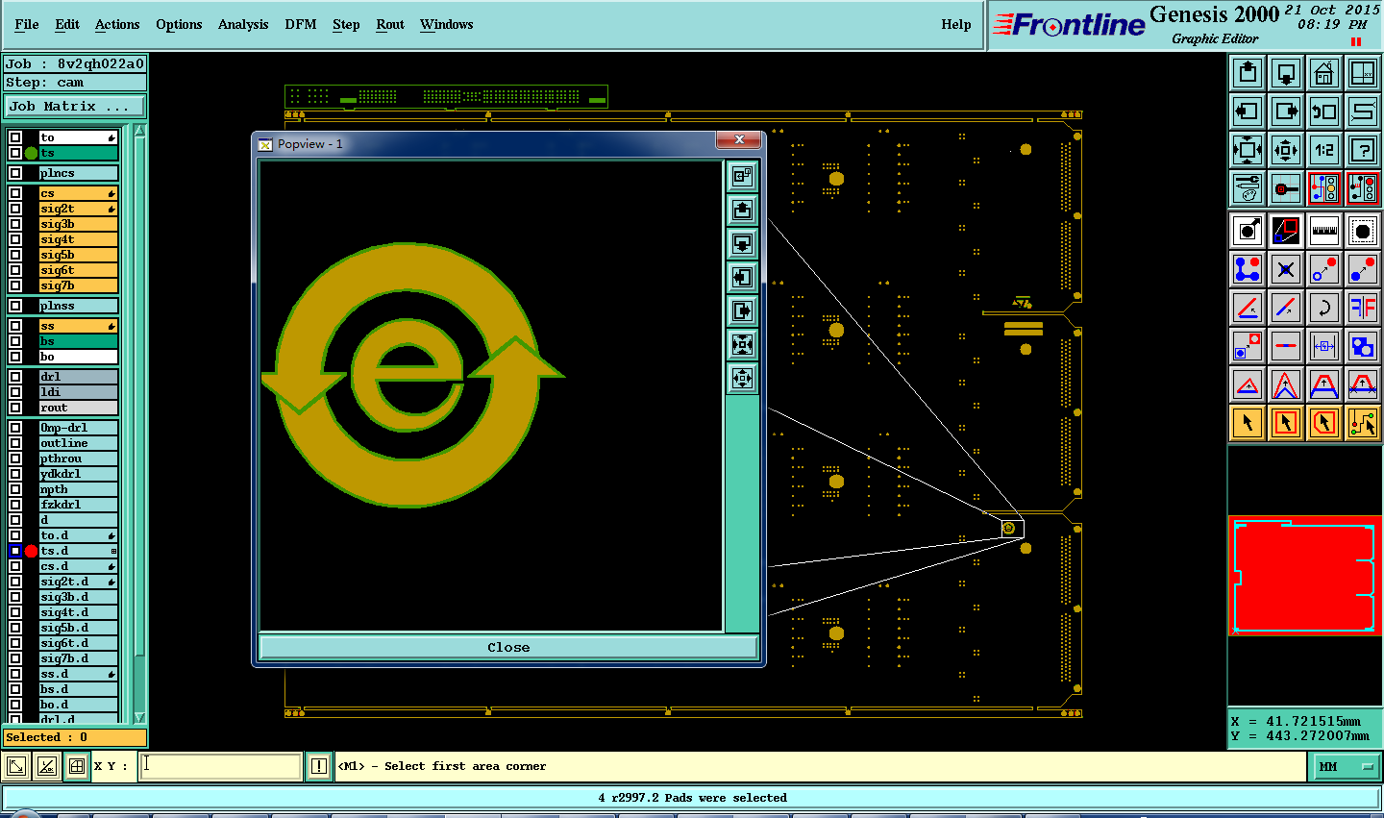Click the pan down icon in main toolbar

click(x=1286, y=73)
